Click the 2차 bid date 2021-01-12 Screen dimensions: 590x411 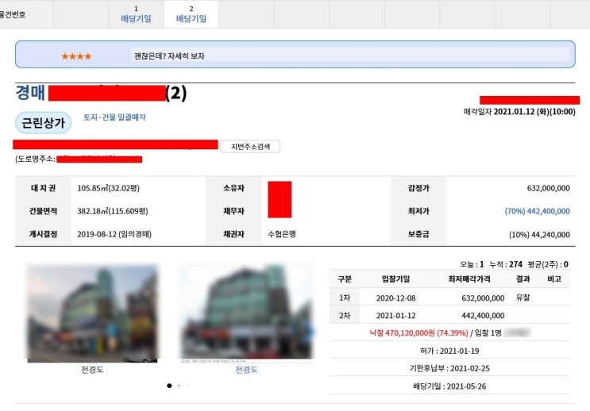(x=395, y=316)
